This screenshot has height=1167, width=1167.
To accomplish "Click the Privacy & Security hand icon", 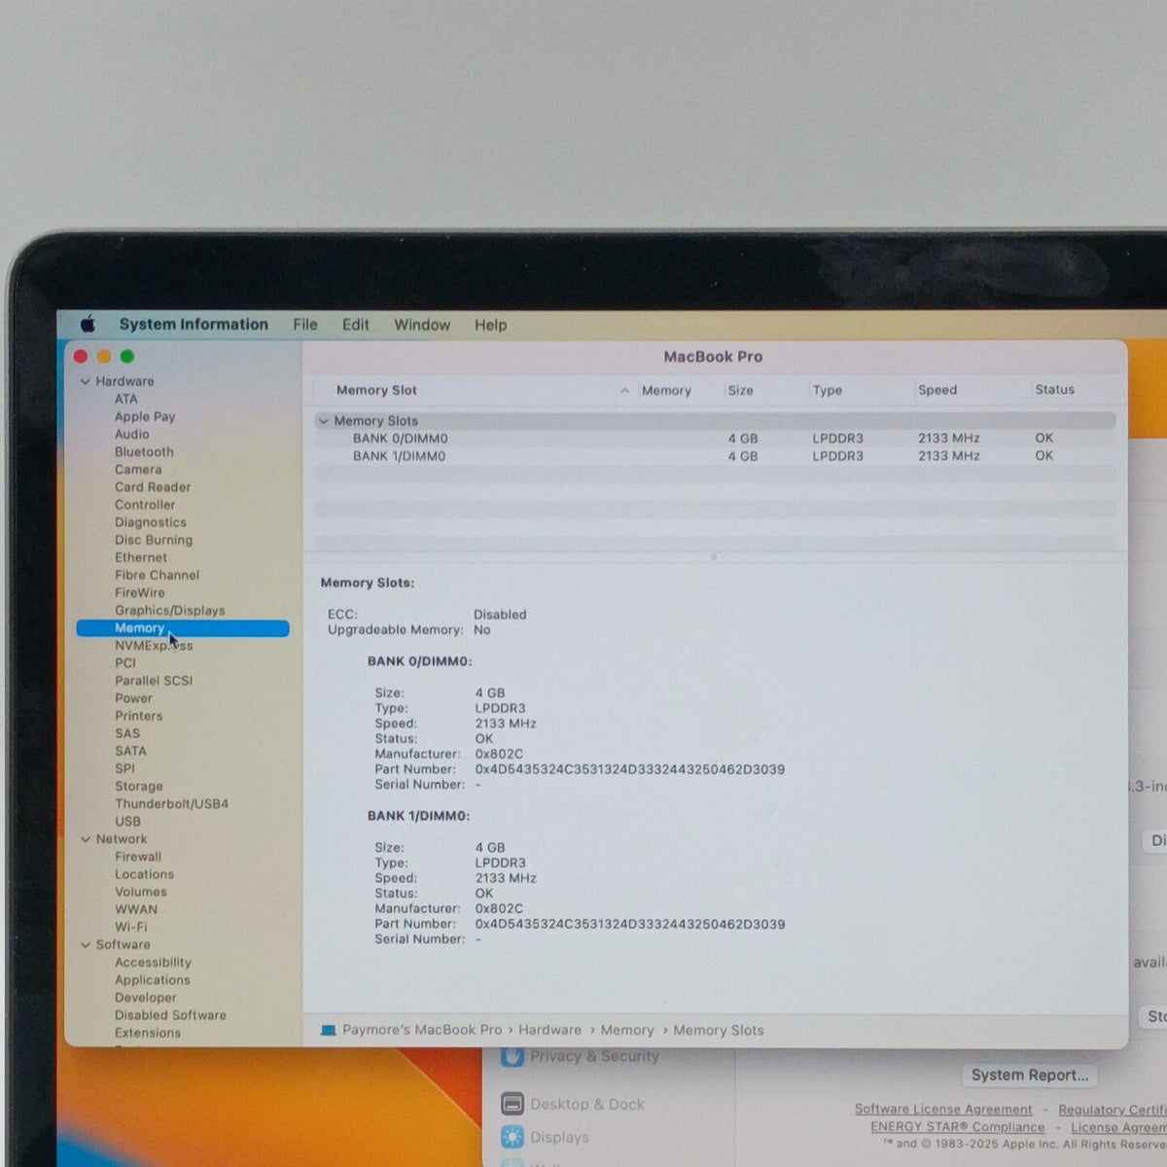I will click(x=512, y=1056).
